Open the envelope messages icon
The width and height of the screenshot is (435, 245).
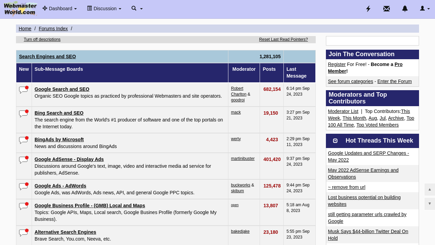click(x=386, y=9)
